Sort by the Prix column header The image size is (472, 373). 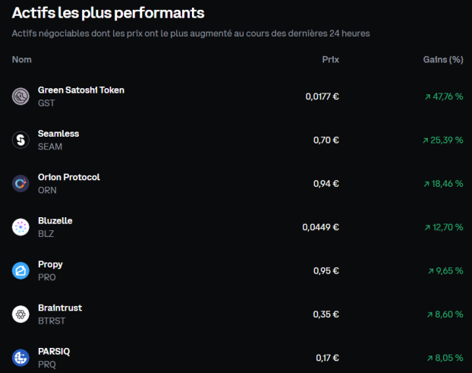[331, 60]
